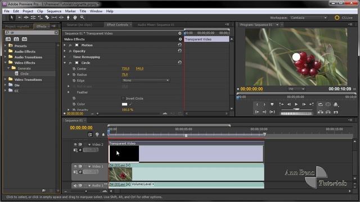Expand the Presets folder
The height and width of the screenshot is (202, 360).
tap(6, 45)
